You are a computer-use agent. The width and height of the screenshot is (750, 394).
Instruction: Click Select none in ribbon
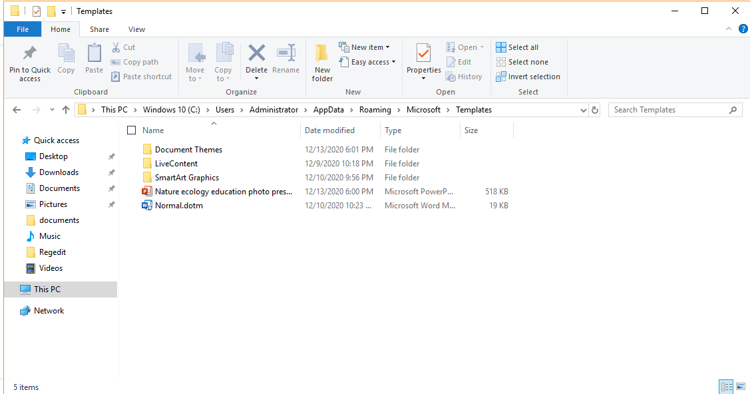(x=522, y=62)
